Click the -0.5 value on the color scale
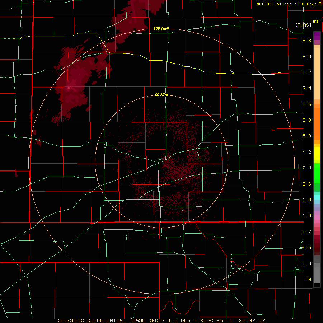323x323 pixels. pyautogui.click(x=306, y=248)
